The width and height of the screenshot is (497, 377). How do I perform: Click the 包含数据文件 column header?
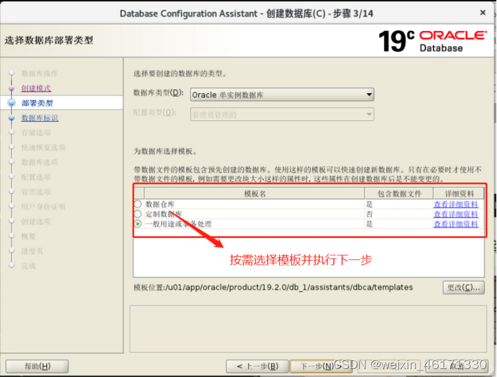click(399, 194)
